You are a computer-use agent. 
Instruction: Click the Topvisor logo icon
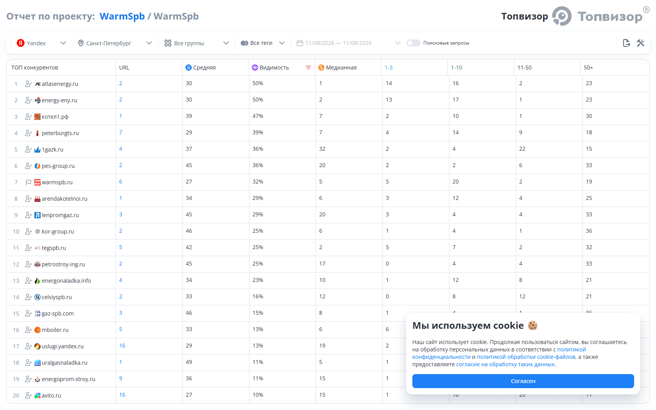562,16
